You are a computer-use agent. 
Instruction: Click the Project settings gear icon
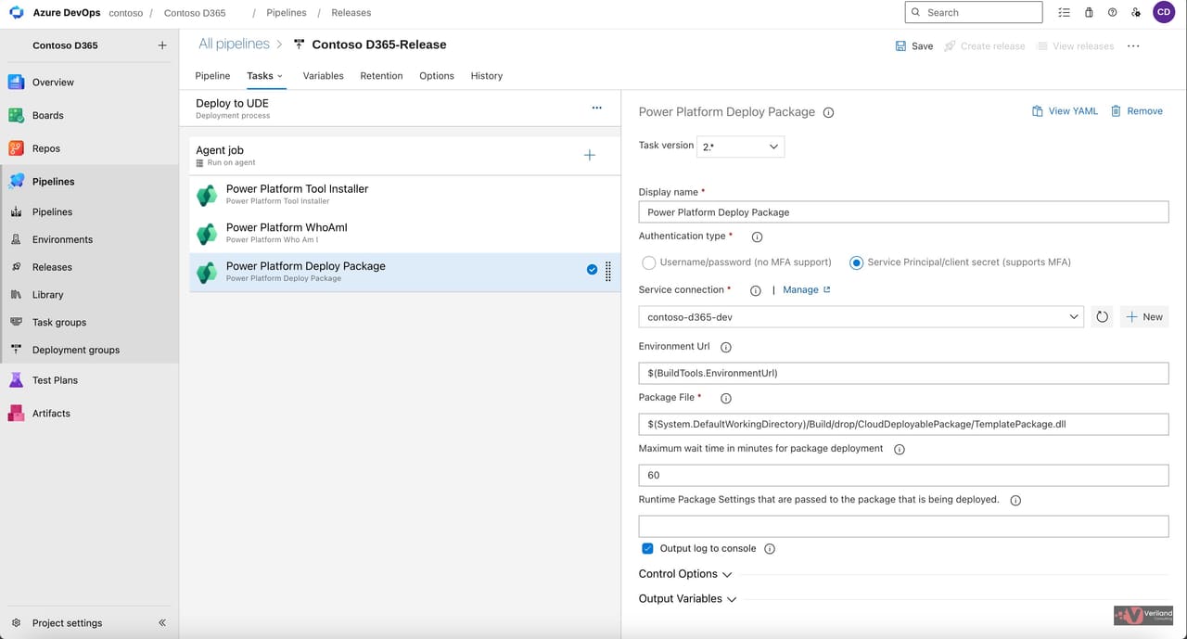click(x=16, y=623)
